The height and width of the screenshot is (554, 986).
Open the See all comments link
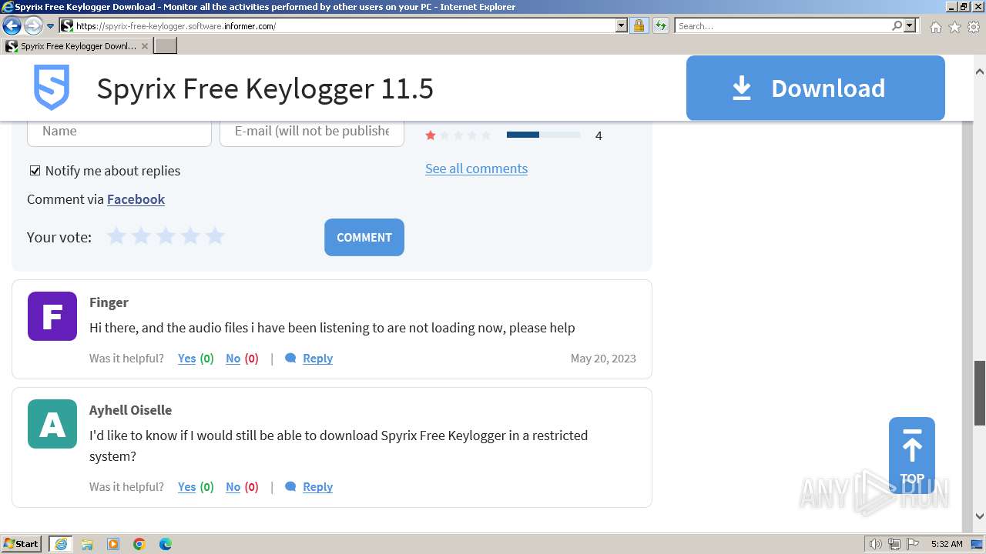(476, 169)
